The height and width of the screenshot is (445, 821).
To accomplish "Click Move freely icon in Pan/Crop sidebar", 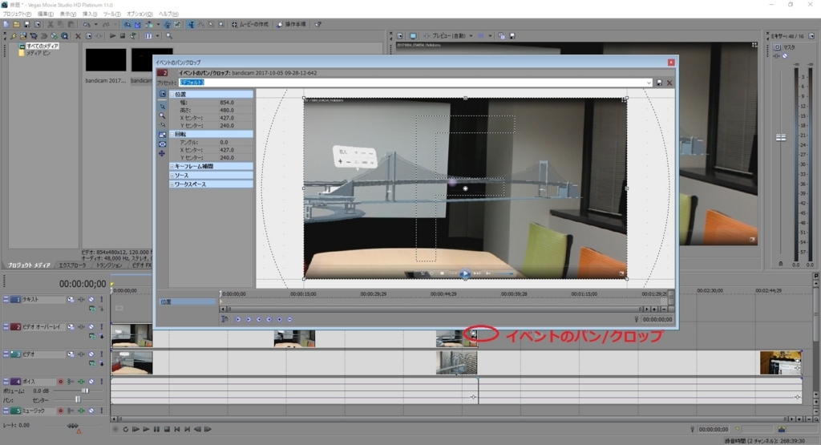I will [x=162, y=153].
